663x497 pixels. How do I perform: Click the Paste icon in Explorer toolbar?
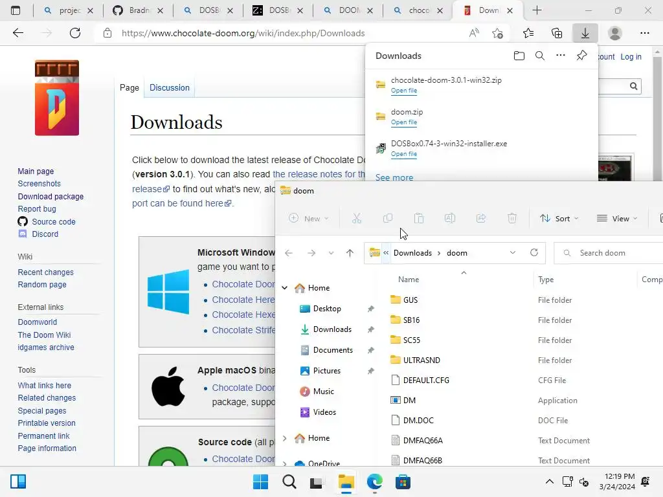coord(419,218)
